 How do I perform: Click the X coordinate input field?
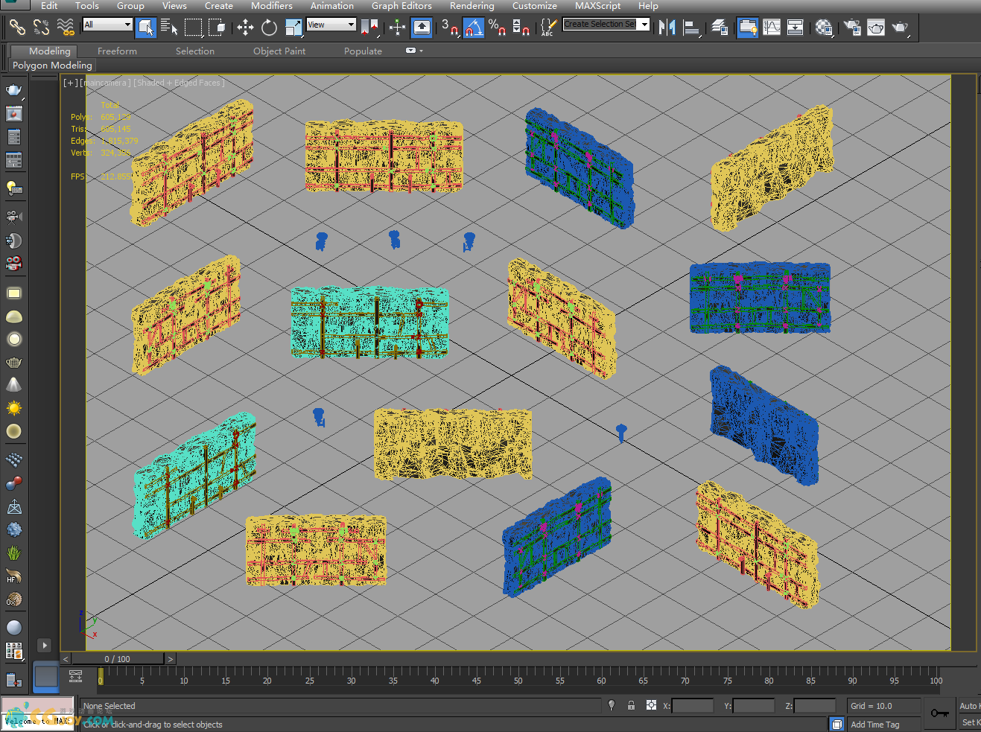693,706
